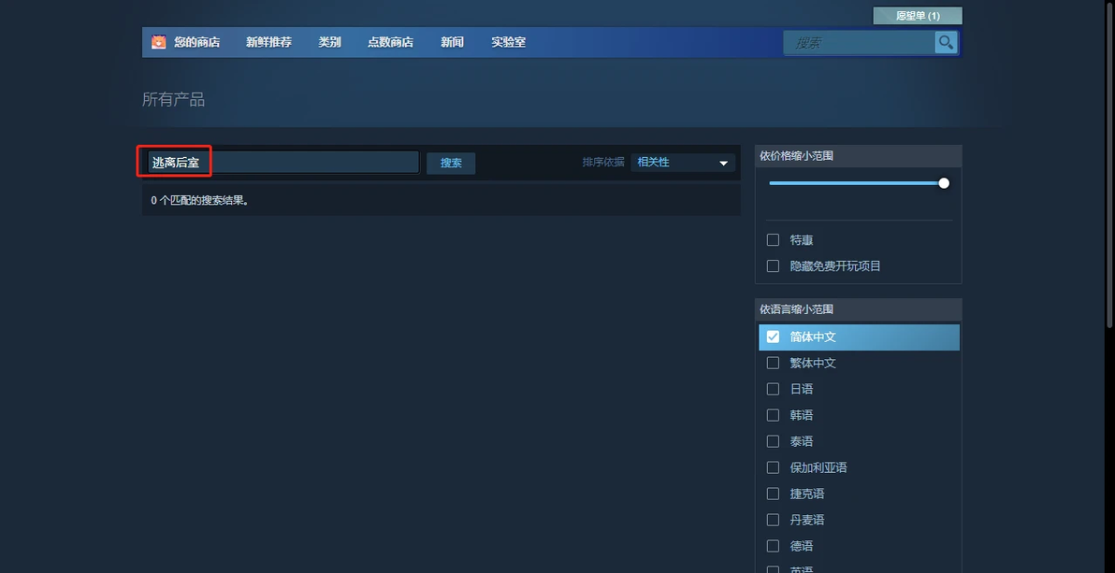
Task: Check the 保加利亚语 language filter
Action: 773,467
